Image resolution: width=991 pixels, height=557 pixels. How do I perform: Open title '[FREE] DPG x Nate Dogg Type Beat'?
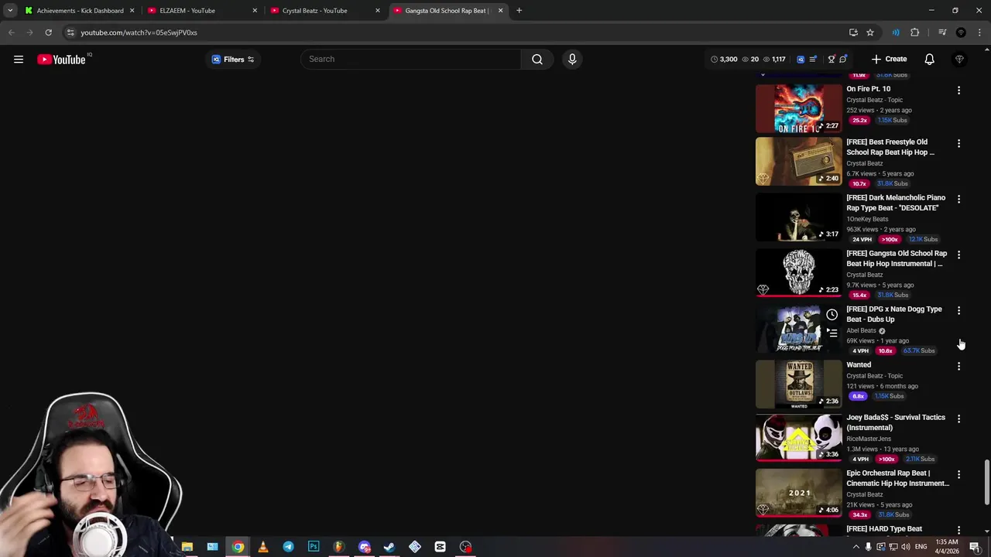coord(894,314)
